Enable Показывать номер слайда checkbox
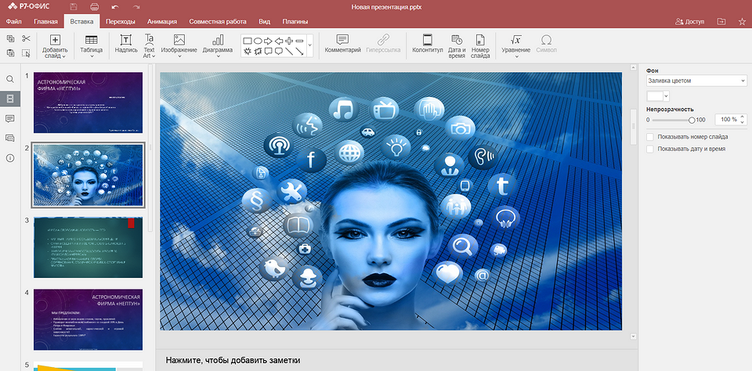Image resolution: width=752 pixels, height=371 pixels. point(650,136)
